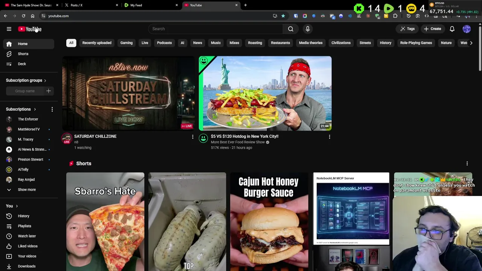Type in the Search field

click(x=216, y=29)
